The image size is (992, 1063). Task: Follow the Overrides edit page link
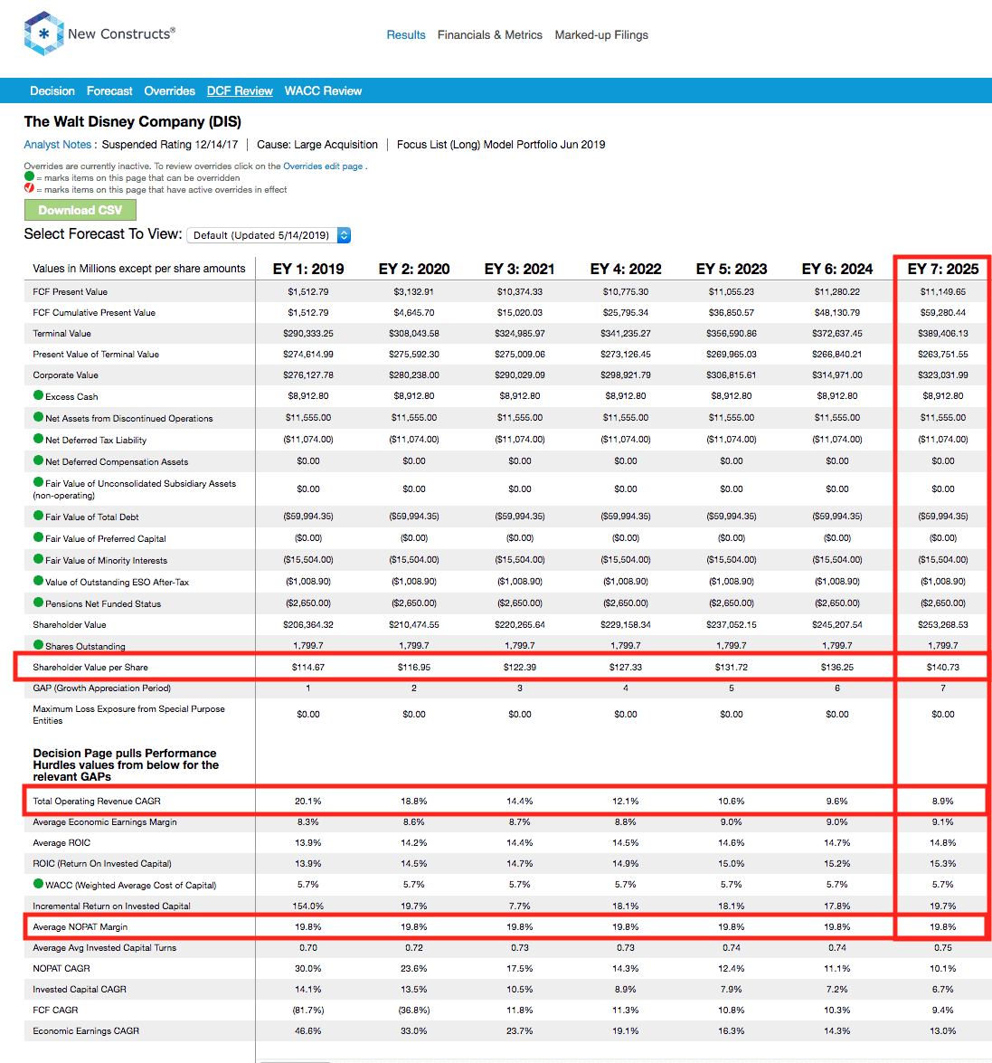coord(323,166)
